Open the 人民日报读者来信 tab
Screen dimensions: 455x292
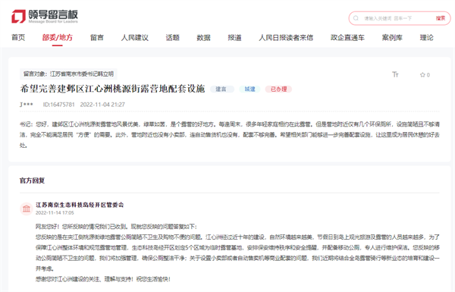click(286, 37)
